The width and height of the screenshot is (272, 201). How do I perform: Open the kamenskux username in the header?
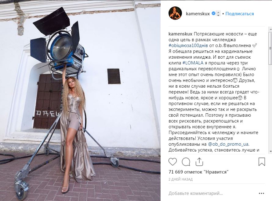[198, 13]
